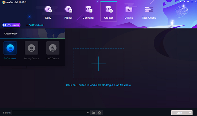Open the Copy module
This screenshot has height=116, width=197.
48,12
